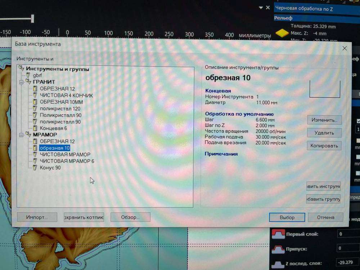Open the toolpath panel dropdown arrow
The height and width of the screenshot is (270, 360).
pyautogui.click(x=261, y=8)
